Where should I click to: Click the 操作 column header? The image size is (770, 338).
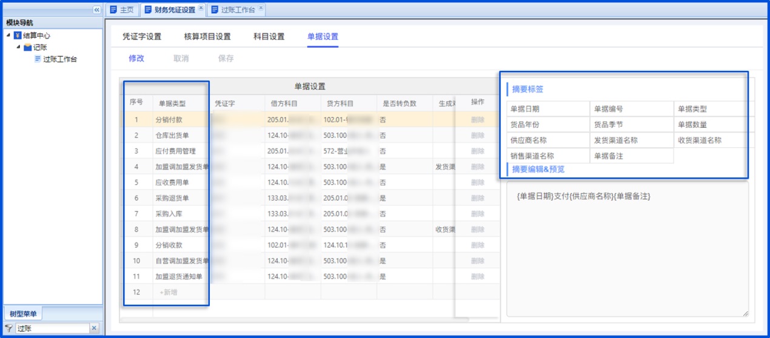point(478,102)
